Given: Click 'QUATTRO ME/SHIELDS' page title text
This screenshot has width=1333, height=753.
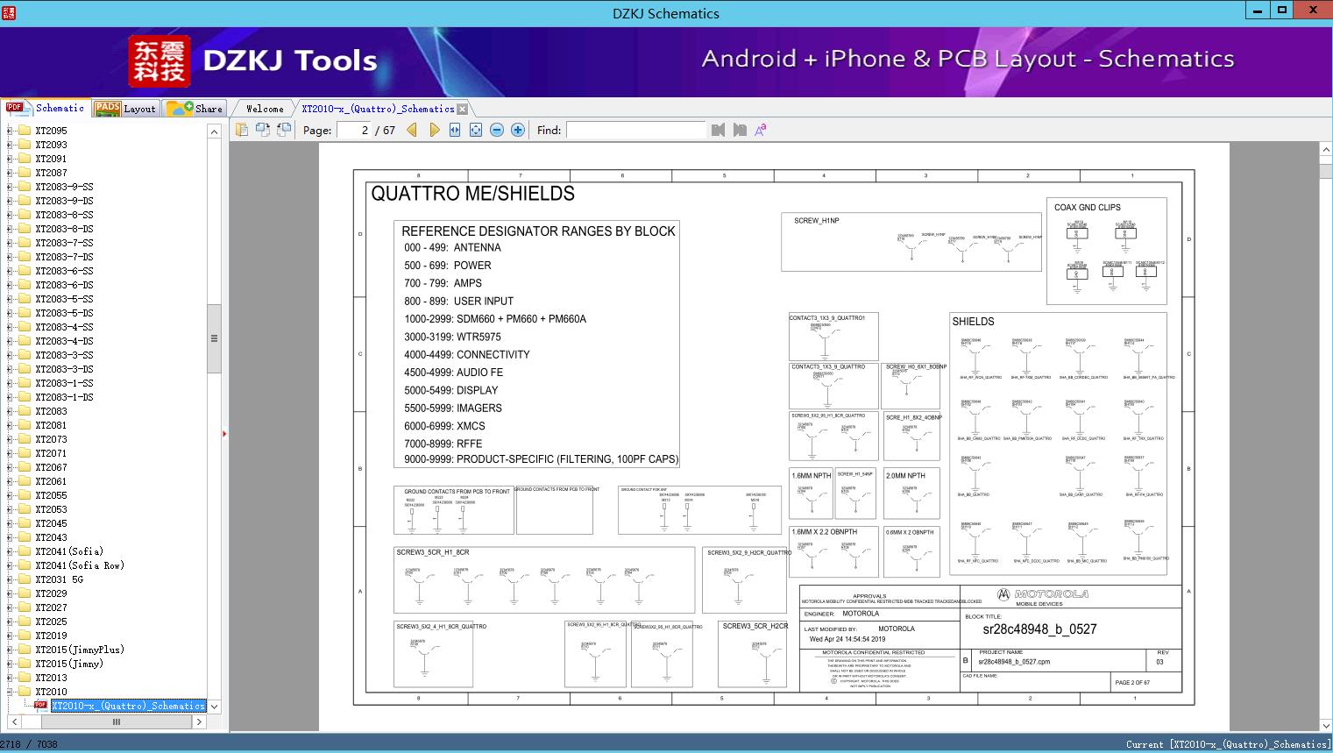Looking at the screenshot, I should point(473,194).
